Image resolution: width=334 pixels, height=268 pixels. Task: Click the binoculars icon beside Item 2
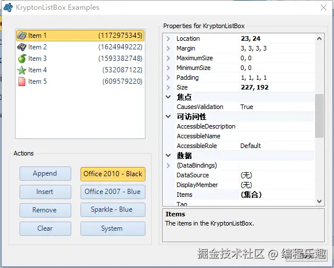pyautogui.click(x=22, y=47)
